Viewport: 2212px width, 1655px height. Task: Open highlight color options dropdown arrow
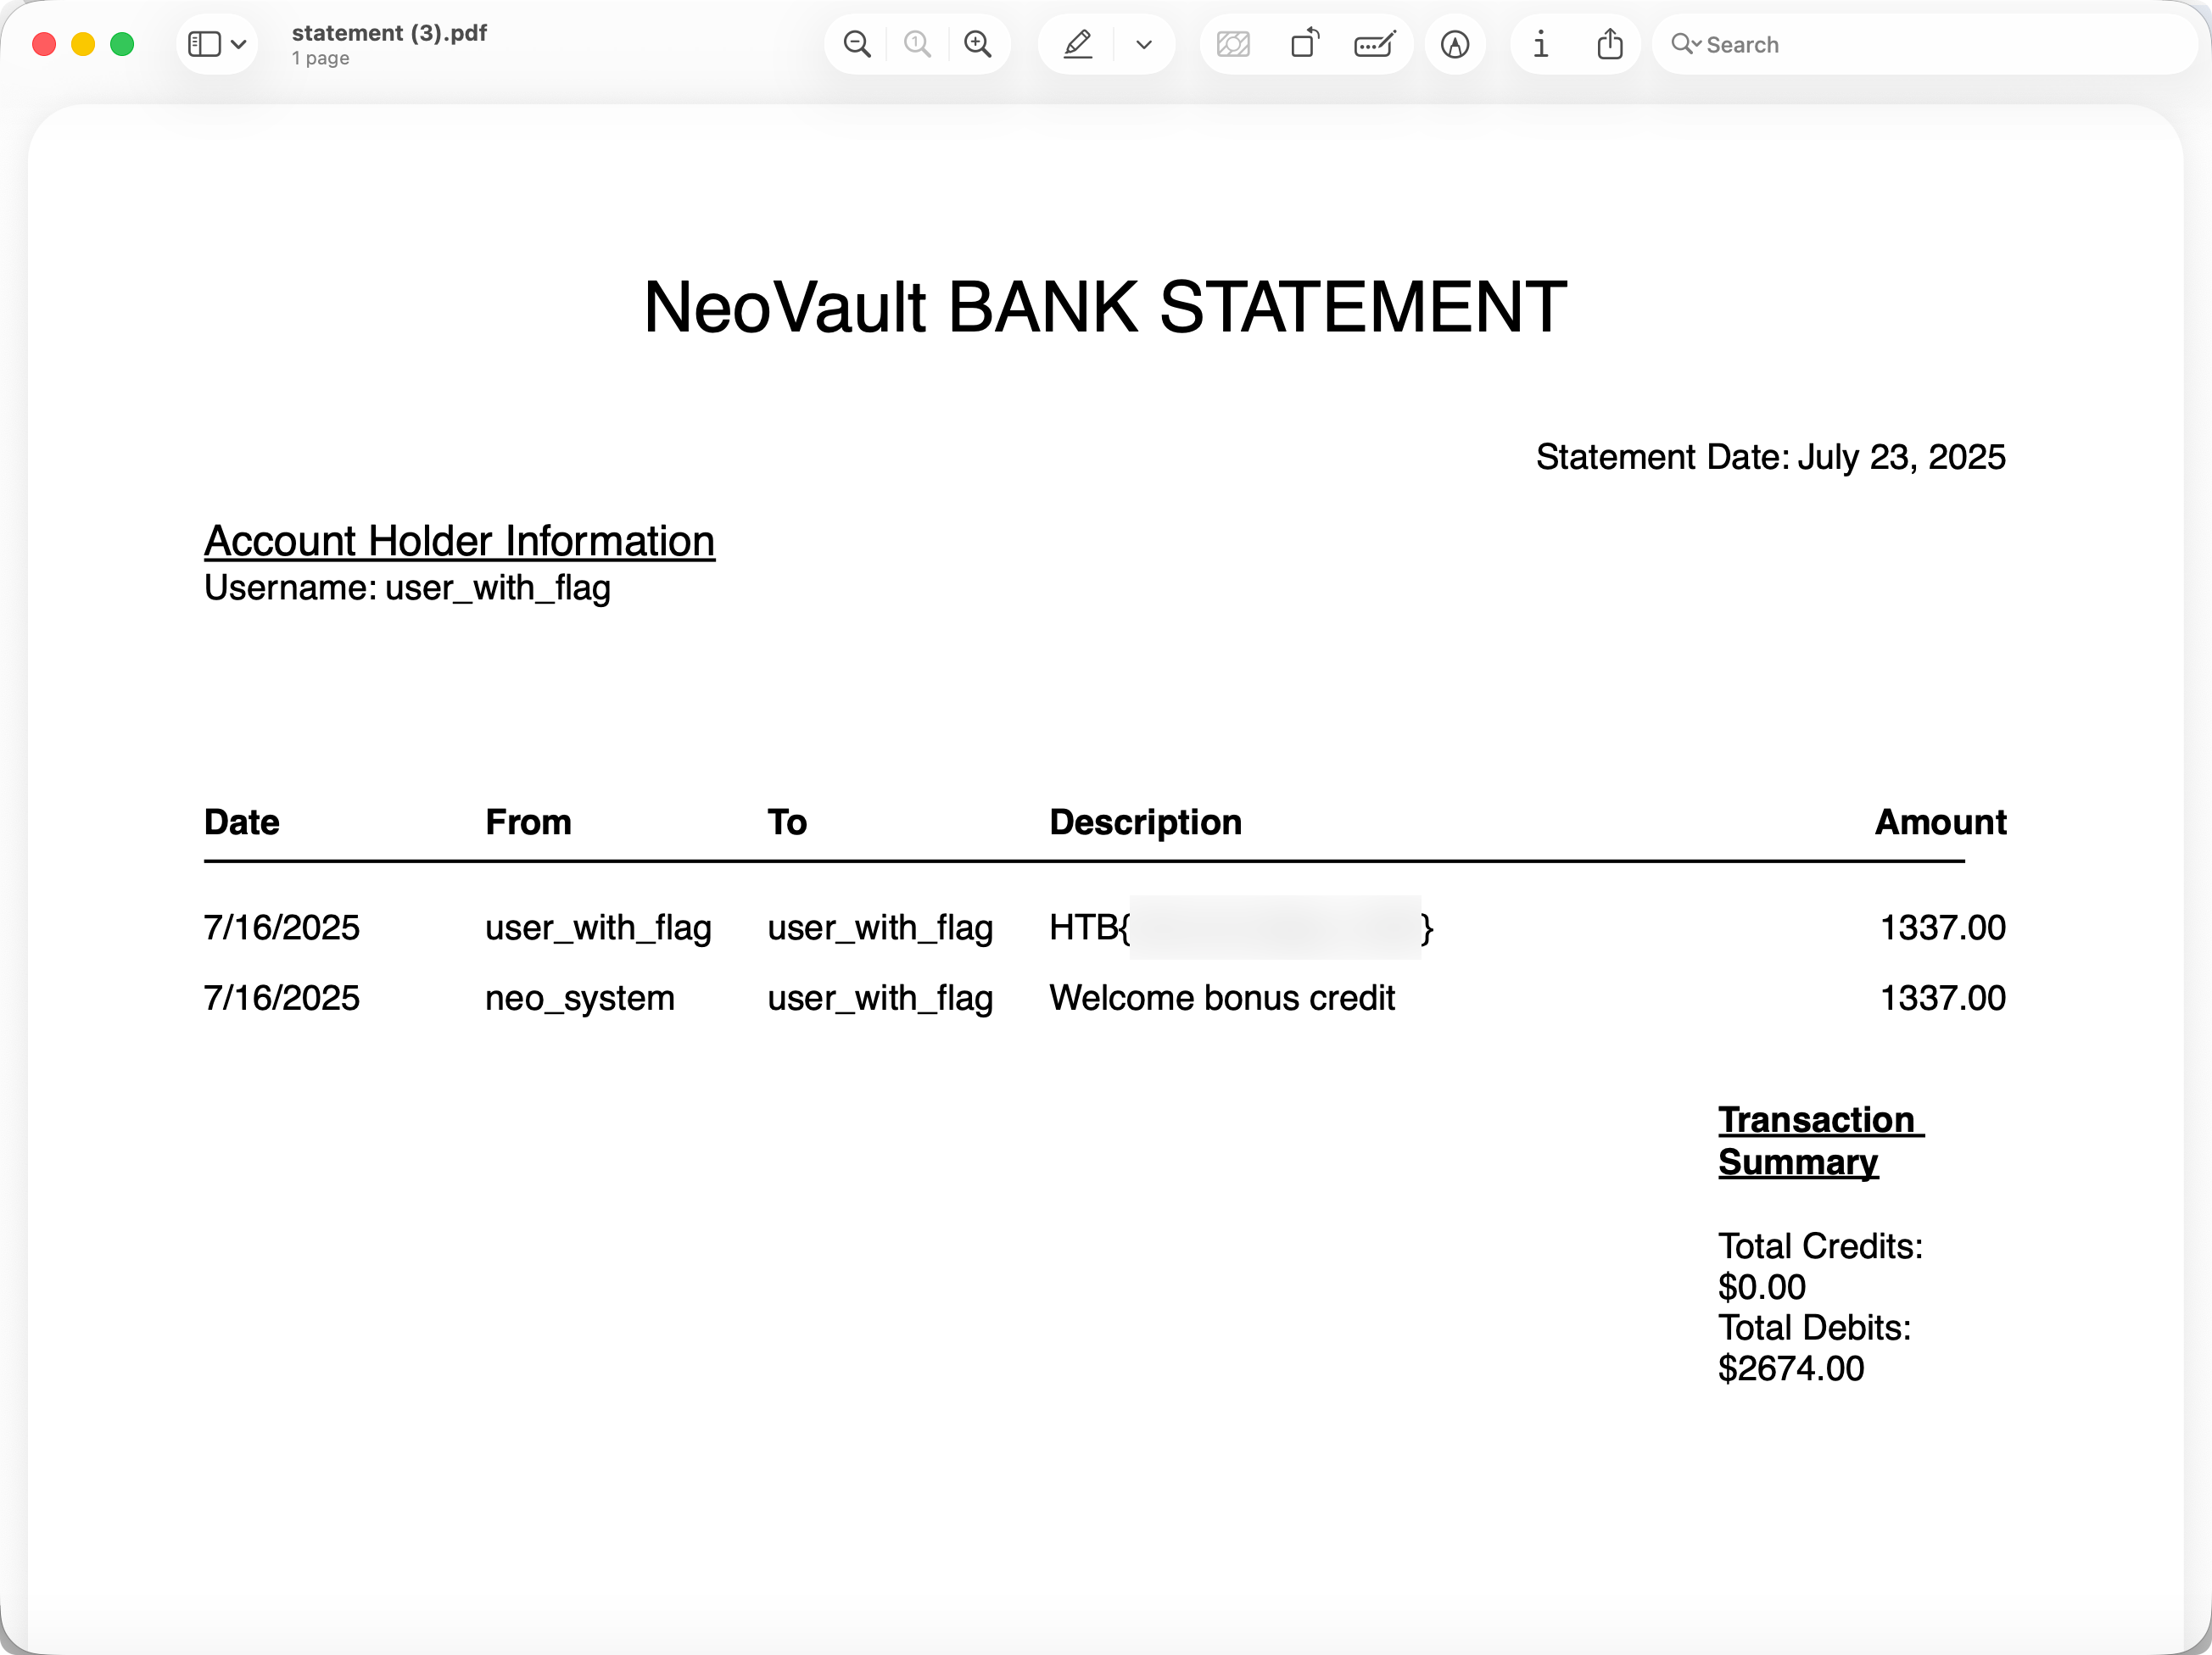[x=1144, y=44]
